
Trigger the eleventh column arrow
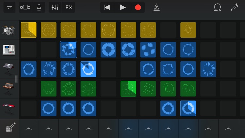(228, 129)
